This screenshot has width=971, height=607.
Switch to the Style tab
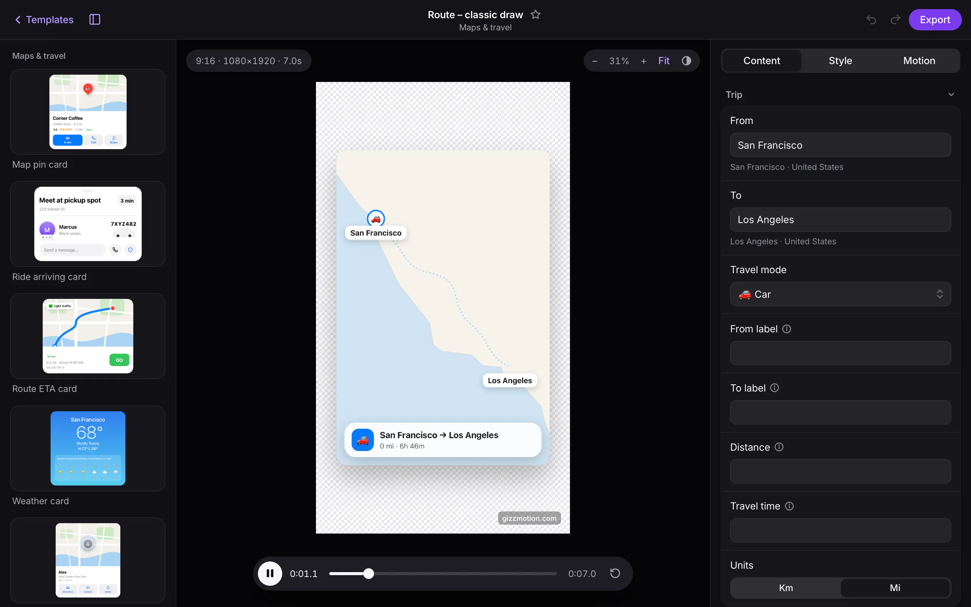pyautogui.click(x=840, y=61)
